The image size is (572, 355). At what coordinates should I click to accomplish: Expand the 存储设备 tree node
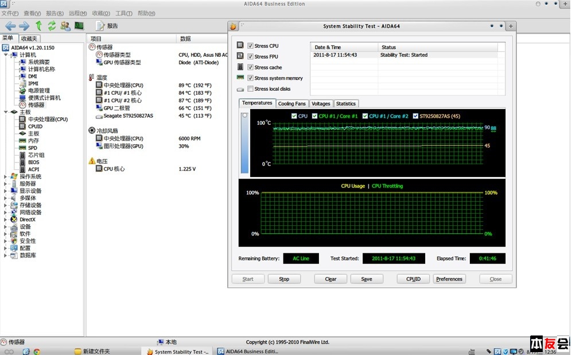6,205
